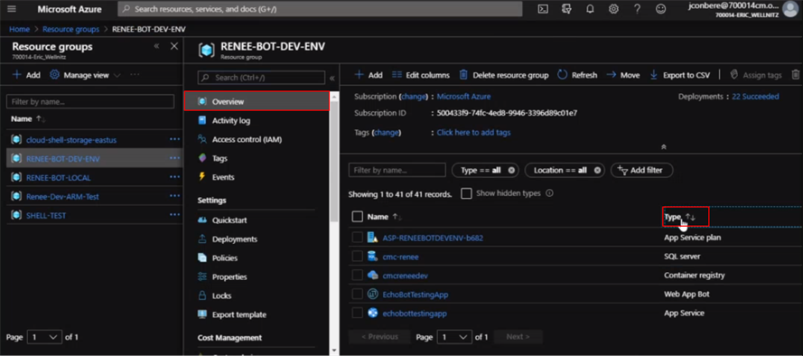Image resolution: width=803 pixels, height=356 pixels.
Task: Open portal settings gear
Action: click(x=613, y=9)
